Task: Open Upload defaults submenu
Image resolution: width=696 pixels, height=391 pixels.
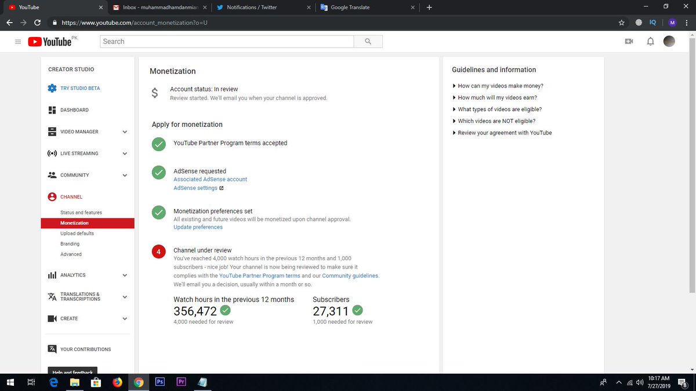Action: pyautogui.click(x=77, y=233)
